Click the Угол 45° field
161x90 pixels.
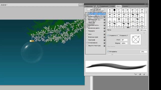click(x=124, y=40)
